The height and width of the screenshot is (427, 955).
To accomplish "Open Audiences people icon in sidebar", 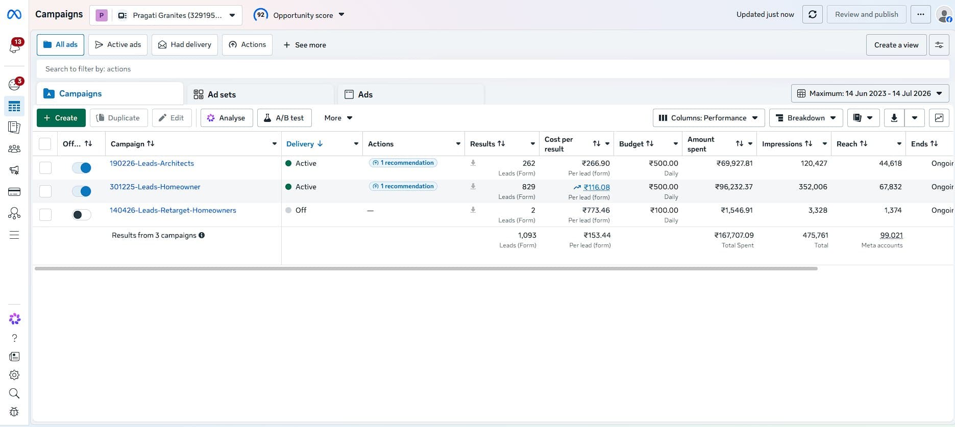I will click(14, 149).
